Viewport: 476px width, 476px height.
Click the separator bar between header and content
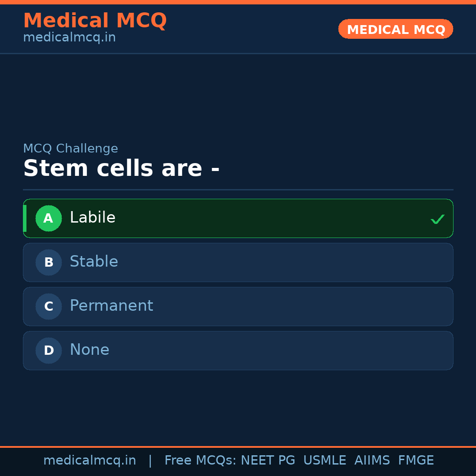tap(238, 54)
